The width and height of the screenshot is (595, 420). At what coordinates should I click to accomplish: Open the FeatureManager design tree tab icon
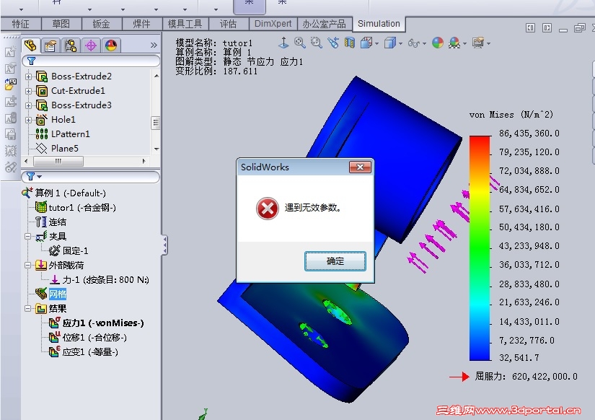pyautogui.click(x=30, y=45)
